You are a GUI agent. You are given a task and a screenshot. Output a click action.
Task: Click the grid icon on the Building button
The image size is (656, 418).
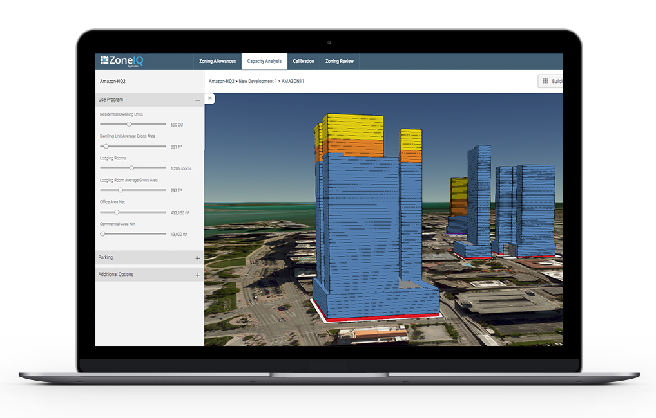(545, 80)
